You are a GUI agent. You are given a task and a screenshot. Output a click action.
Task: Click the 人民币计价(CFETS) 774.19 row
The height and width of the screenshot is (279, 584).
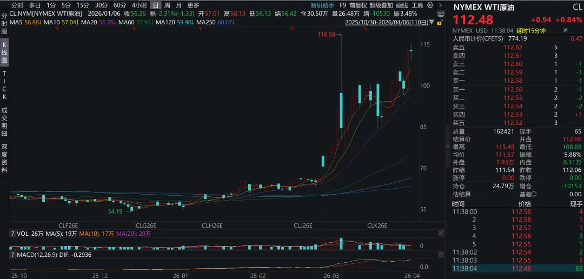click(x=517, y=38)
